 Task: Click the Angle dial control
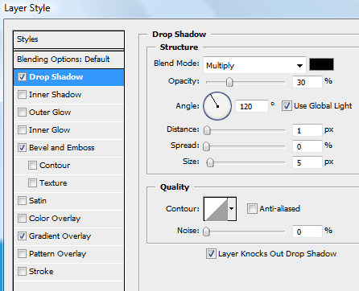(217, 106)
